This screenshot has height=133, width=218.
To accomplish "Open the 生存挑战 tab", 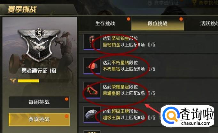I will click(105, 24).
